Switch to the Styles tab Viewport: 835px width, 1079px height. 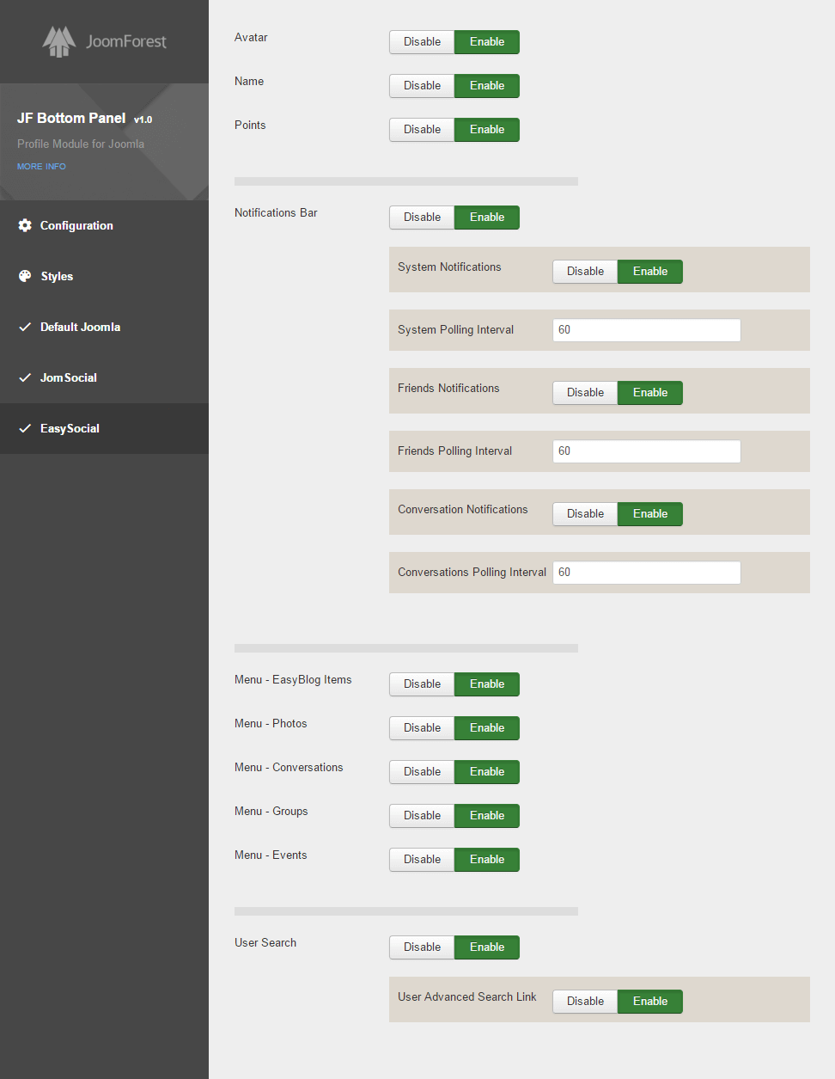57,276
